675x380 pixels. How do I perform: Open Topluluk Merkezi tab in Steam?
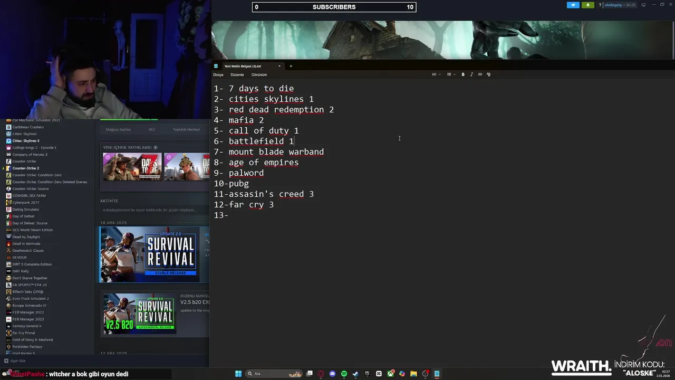tap(186, 129)
